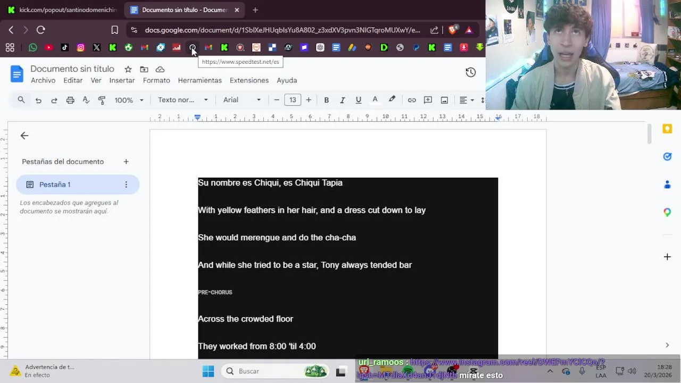Open Google Tasks in side panel
681x383 pixels.
pyautogui.click(x=667, y=156)
